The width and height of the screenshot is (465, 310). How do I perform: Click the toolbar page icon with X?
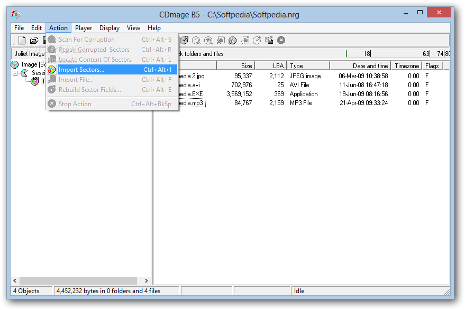221,40
